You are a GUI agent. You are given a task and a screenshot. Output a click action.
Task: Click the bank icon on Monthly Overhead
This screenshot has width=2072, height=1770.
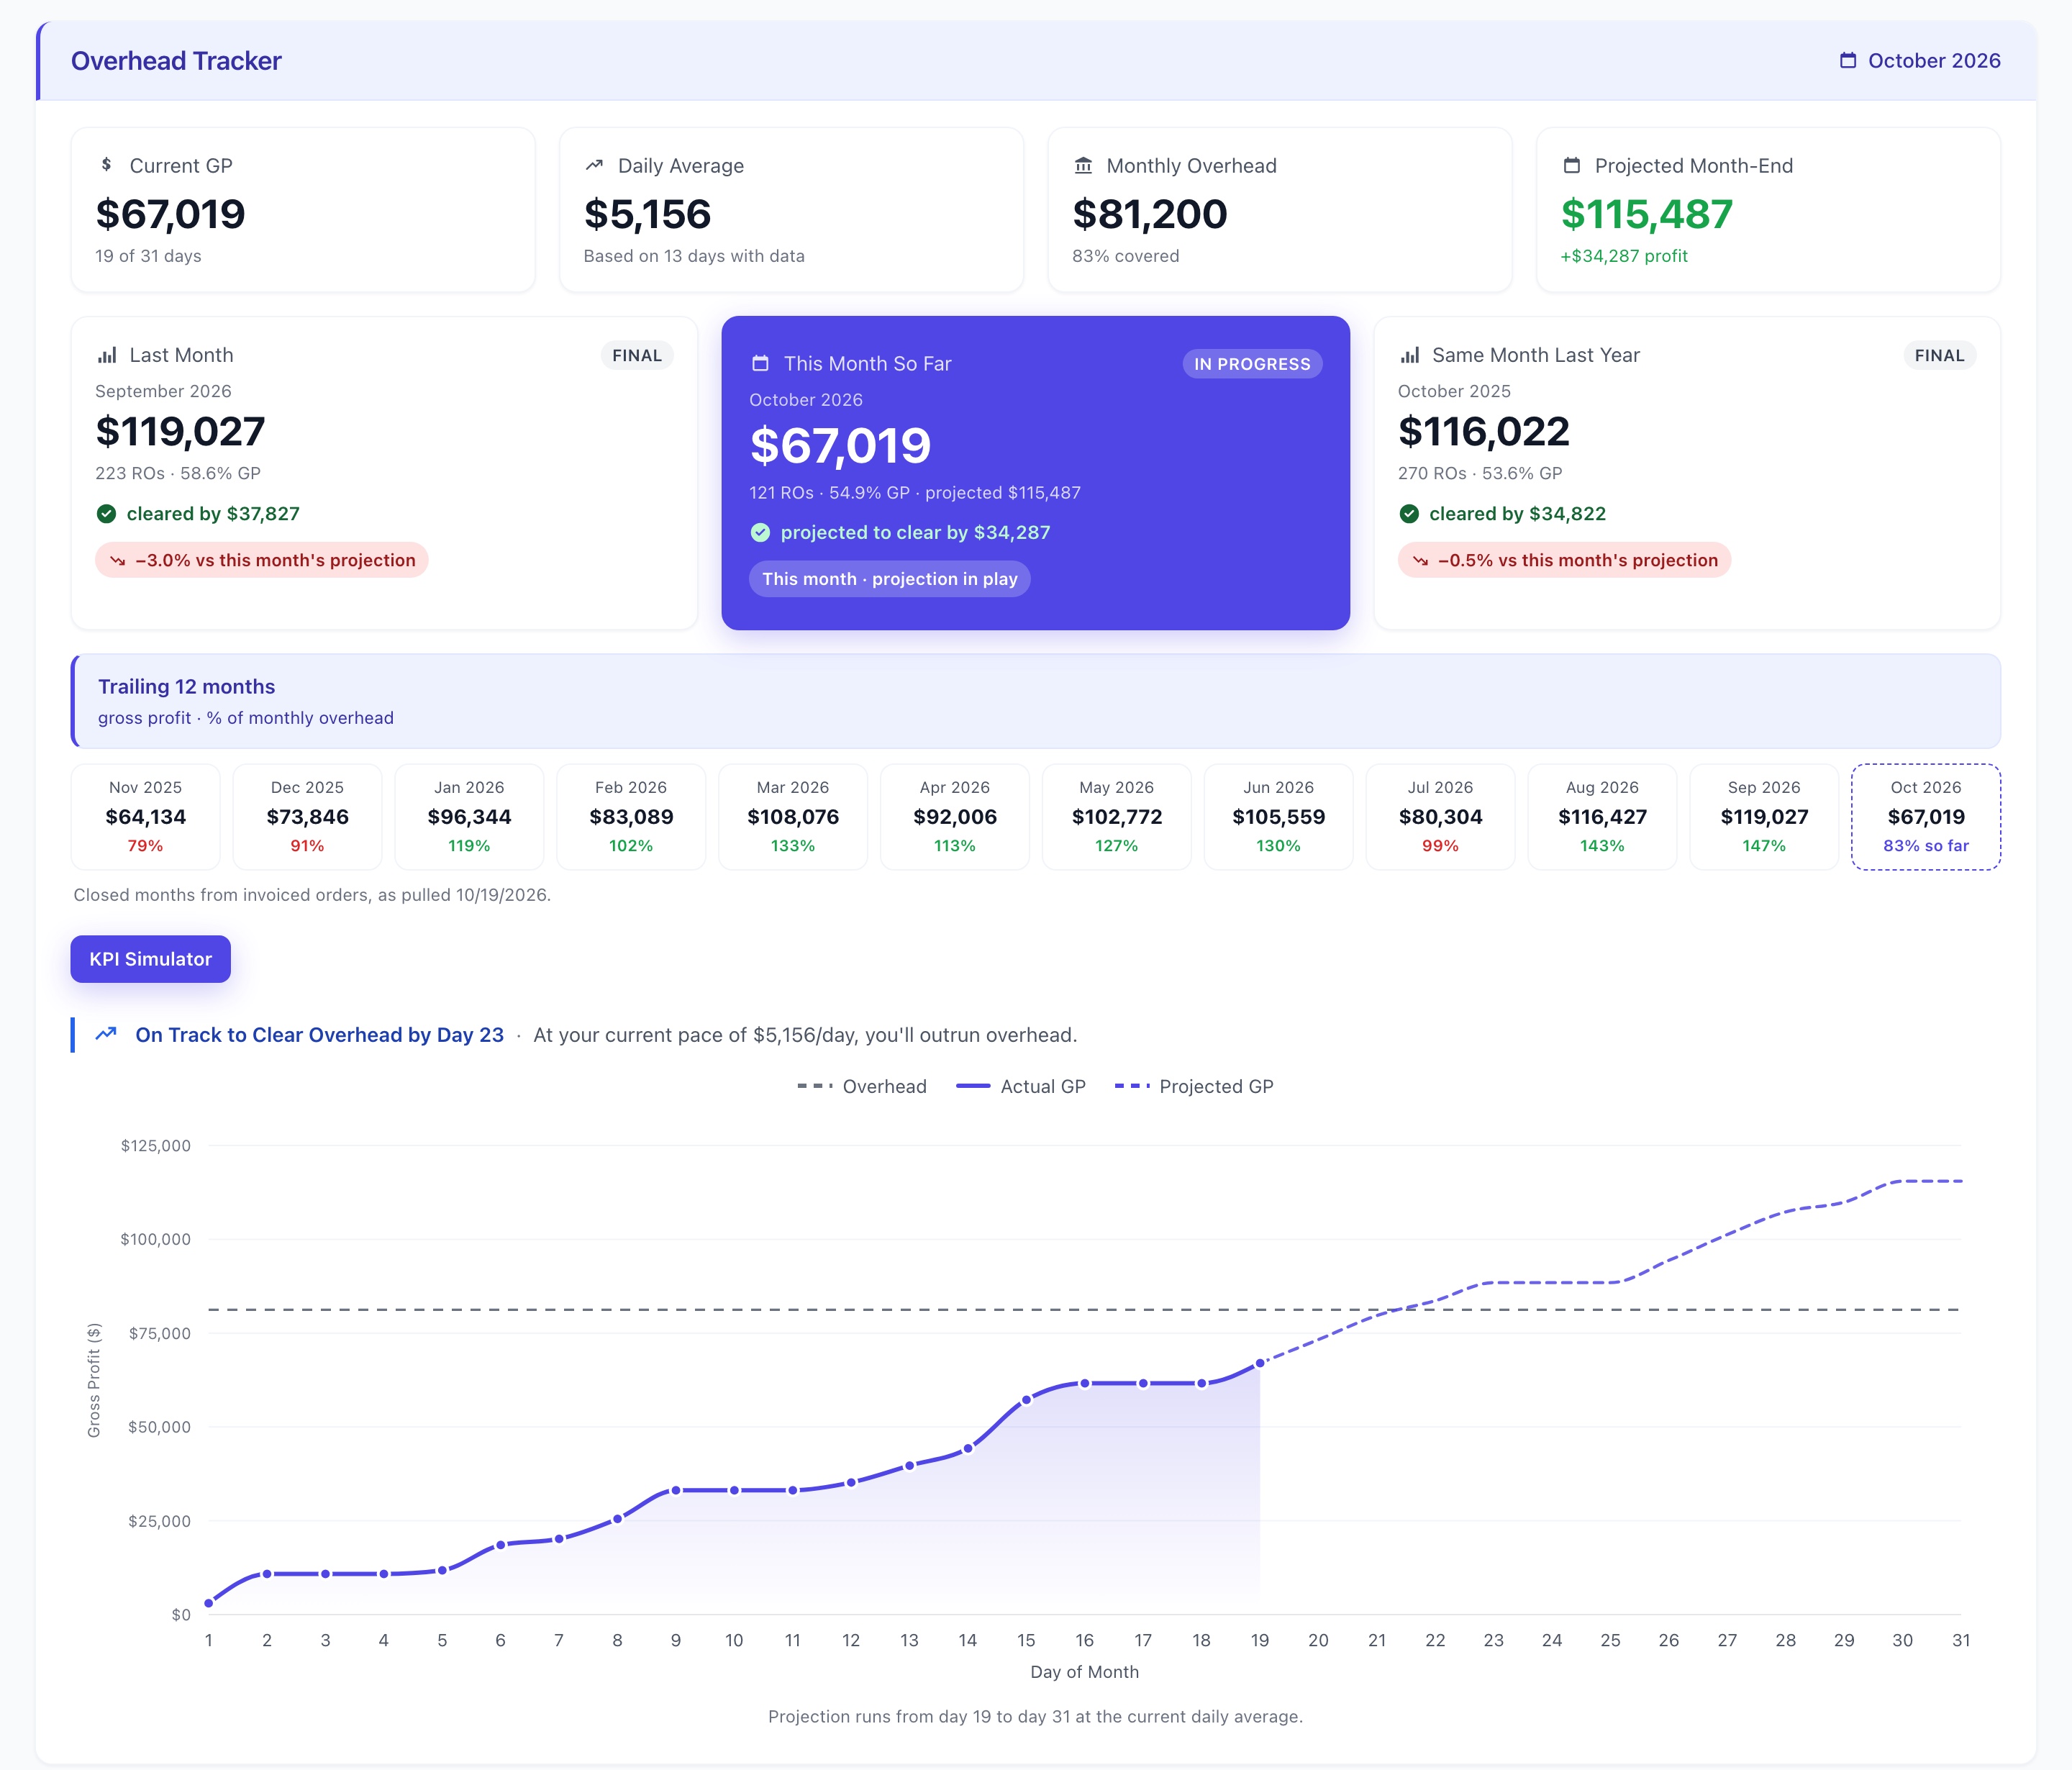click(1083, 165)
